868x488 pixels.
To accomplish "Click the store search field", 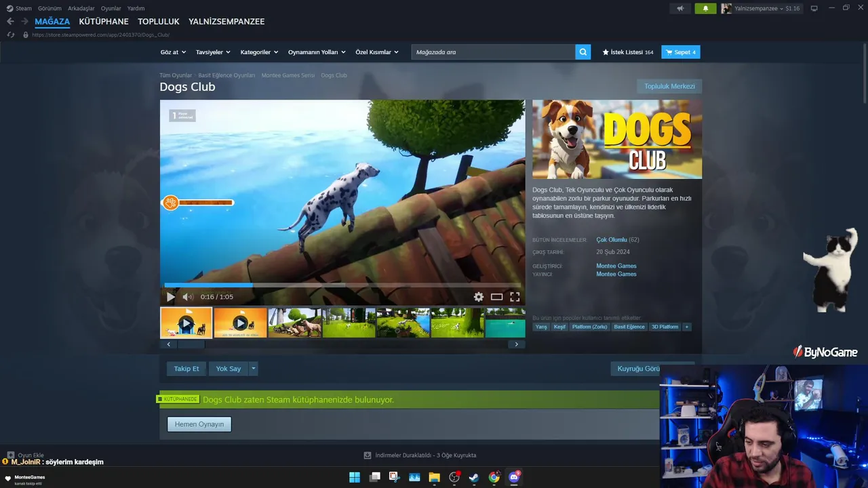I will [494, 52].
